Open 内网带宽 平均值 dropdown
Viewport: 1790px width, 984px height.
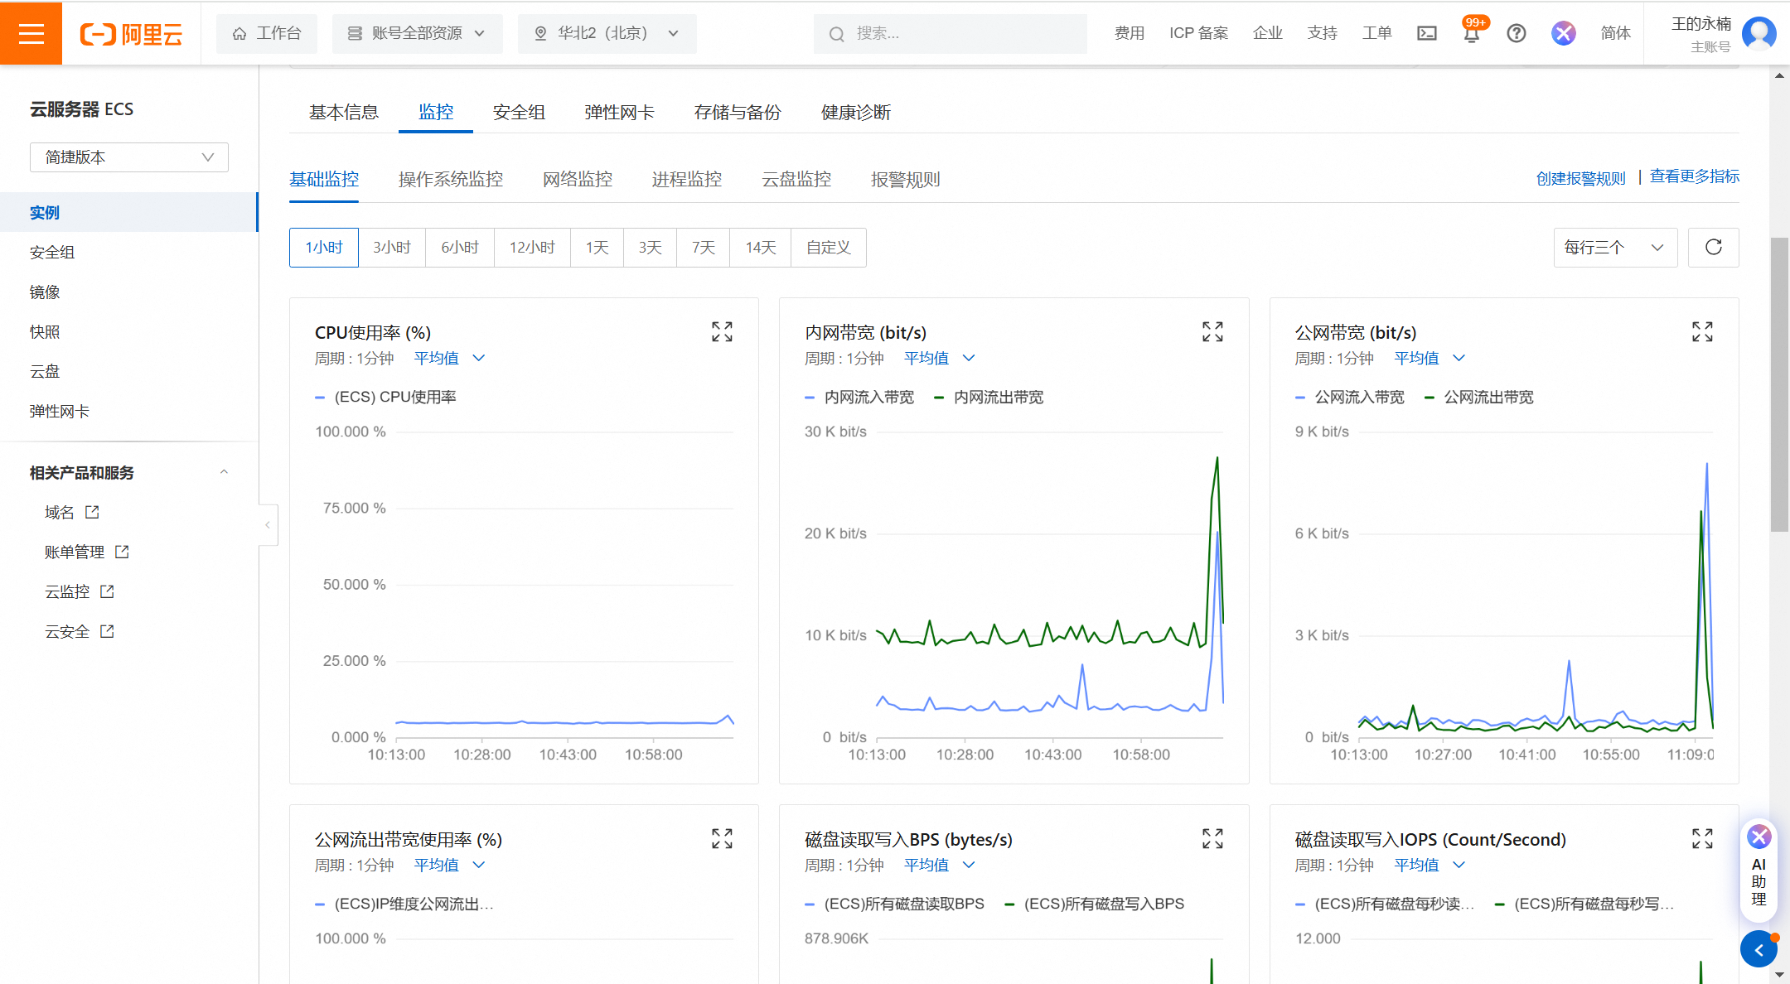pyautogui.click(x=940, y=358)
